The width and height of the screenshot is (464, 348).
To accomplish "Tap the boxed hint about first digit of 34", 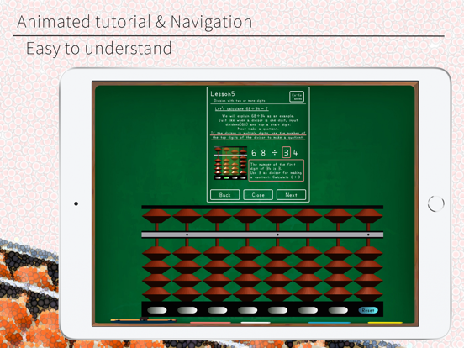I will [276, 170].
